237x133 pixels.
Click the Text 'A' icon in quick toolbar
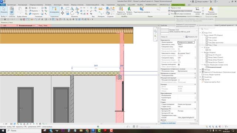42,19
